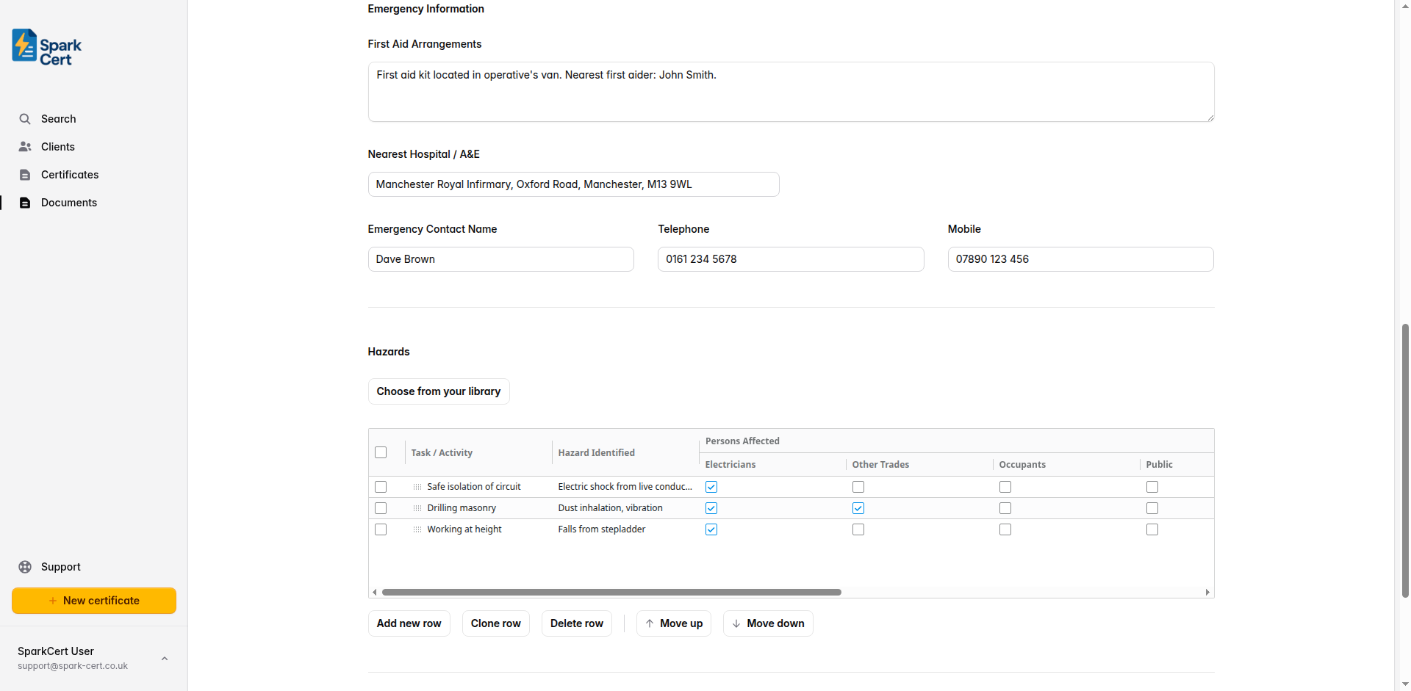Open the Clients section
The image size is (1411, 691).
click(57, 146)
